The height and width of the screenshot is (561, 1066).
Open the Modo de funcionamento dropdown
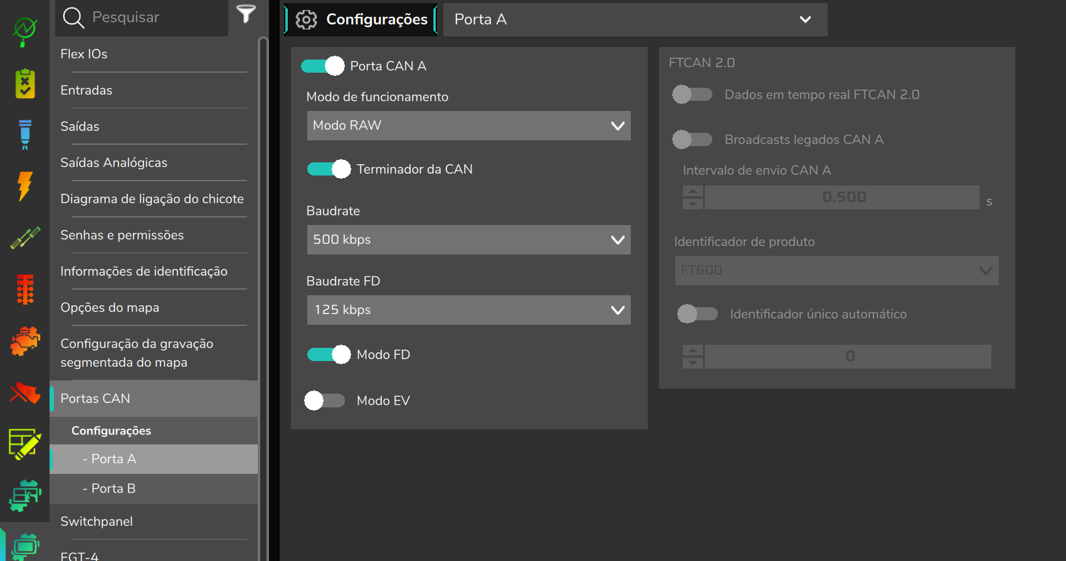(x=468, y=125)
